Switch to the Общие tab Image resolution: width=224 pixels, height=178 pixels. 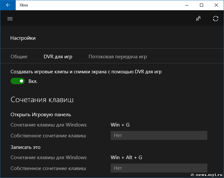click(x=19, y=57)
